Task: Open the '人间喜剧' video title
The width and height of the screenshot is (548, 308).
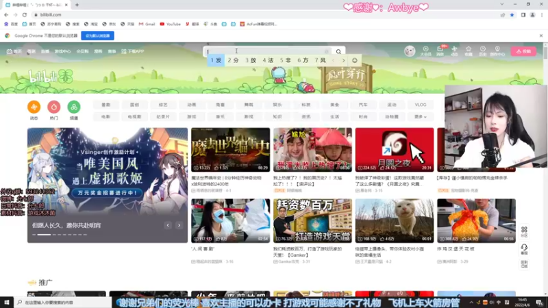Action: (x=203, y=249)
